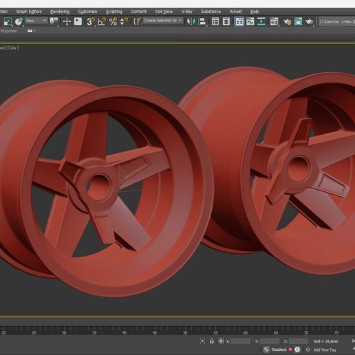Select the Populate ribbon tab

pyautogui.click(x=9, y=31)
